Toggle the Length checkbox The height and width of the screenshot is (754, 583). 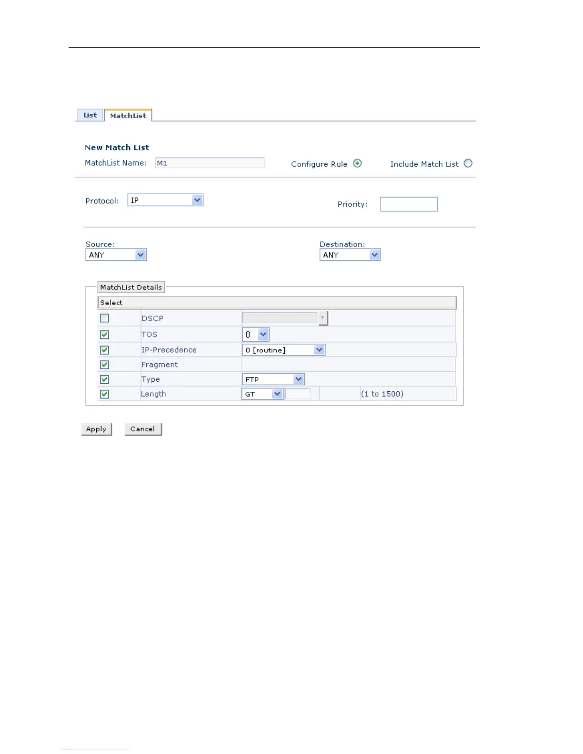[105, 394]
